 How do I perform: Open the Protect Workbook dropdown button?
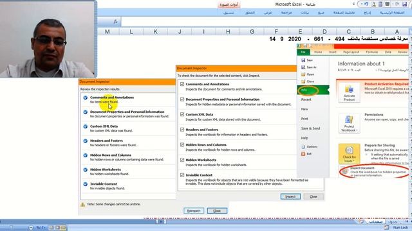coord(349,123)
